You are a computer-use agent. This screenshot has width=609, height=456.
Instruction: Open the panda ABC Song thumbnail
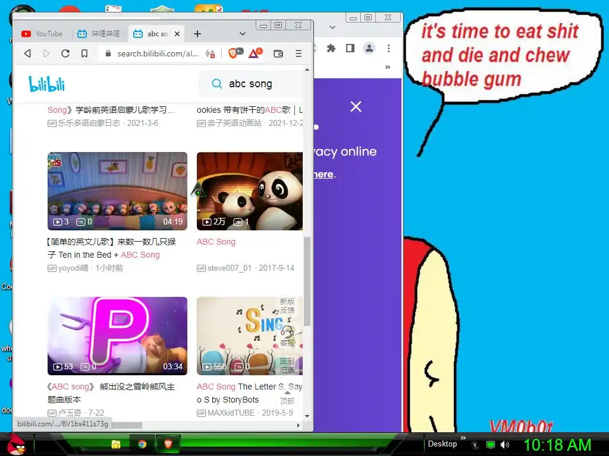250,191
